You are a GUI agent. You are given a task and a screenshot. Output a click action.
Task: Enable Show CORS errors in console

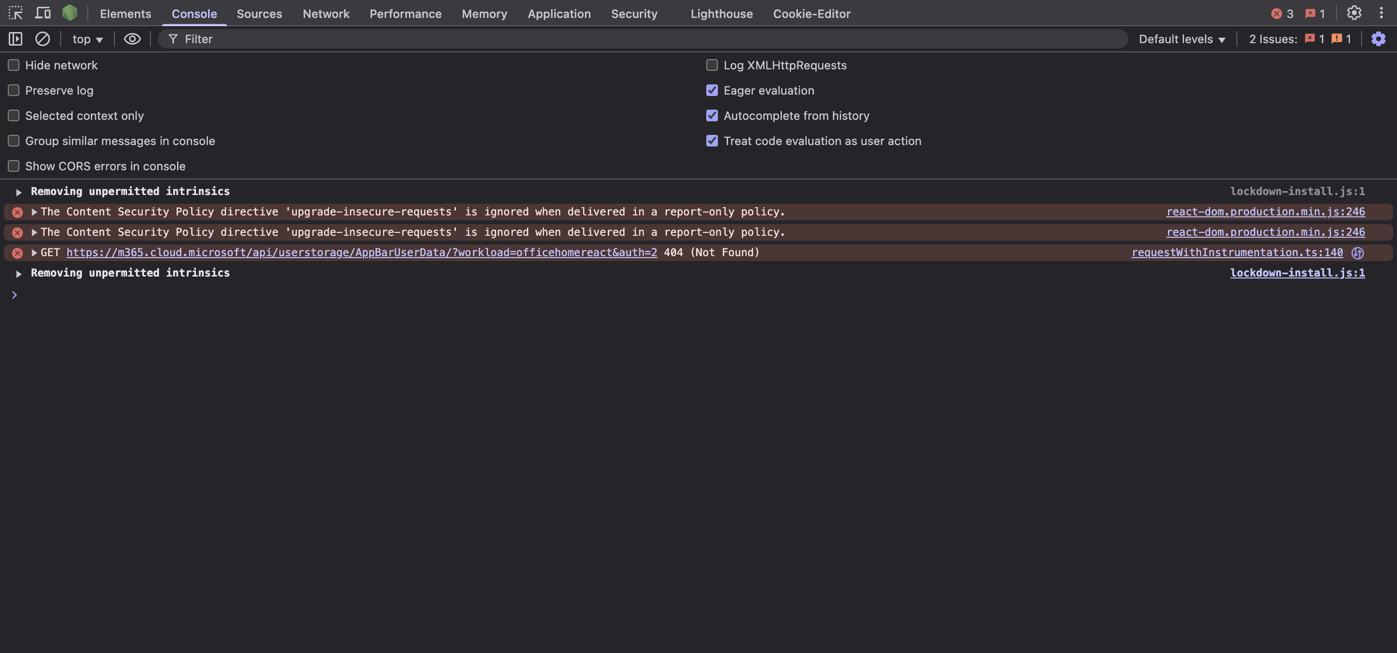[x=14, y=166]
